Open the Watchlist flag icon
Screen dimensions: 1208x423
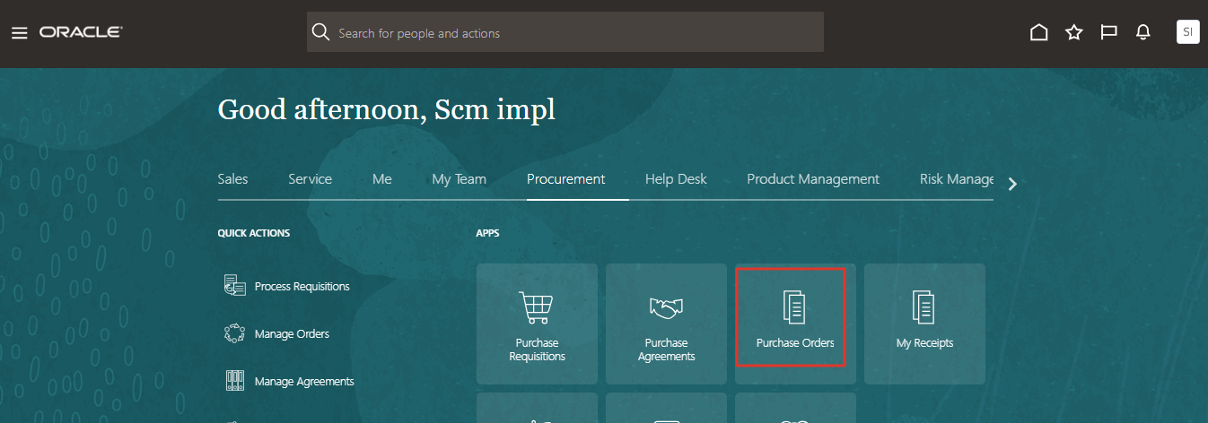point(1108,33)
